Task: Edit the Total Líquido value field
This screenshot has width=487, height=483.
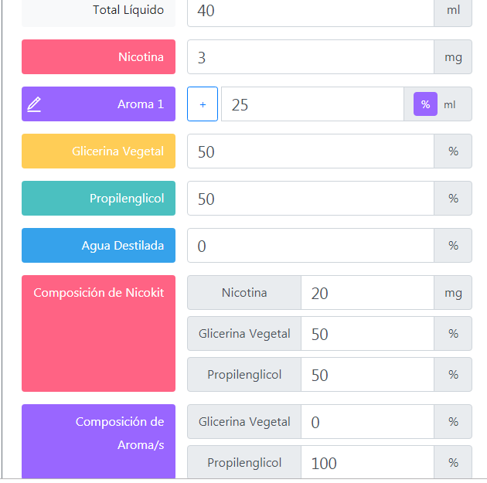Action: pyautogui.click(x=310, y=11)
